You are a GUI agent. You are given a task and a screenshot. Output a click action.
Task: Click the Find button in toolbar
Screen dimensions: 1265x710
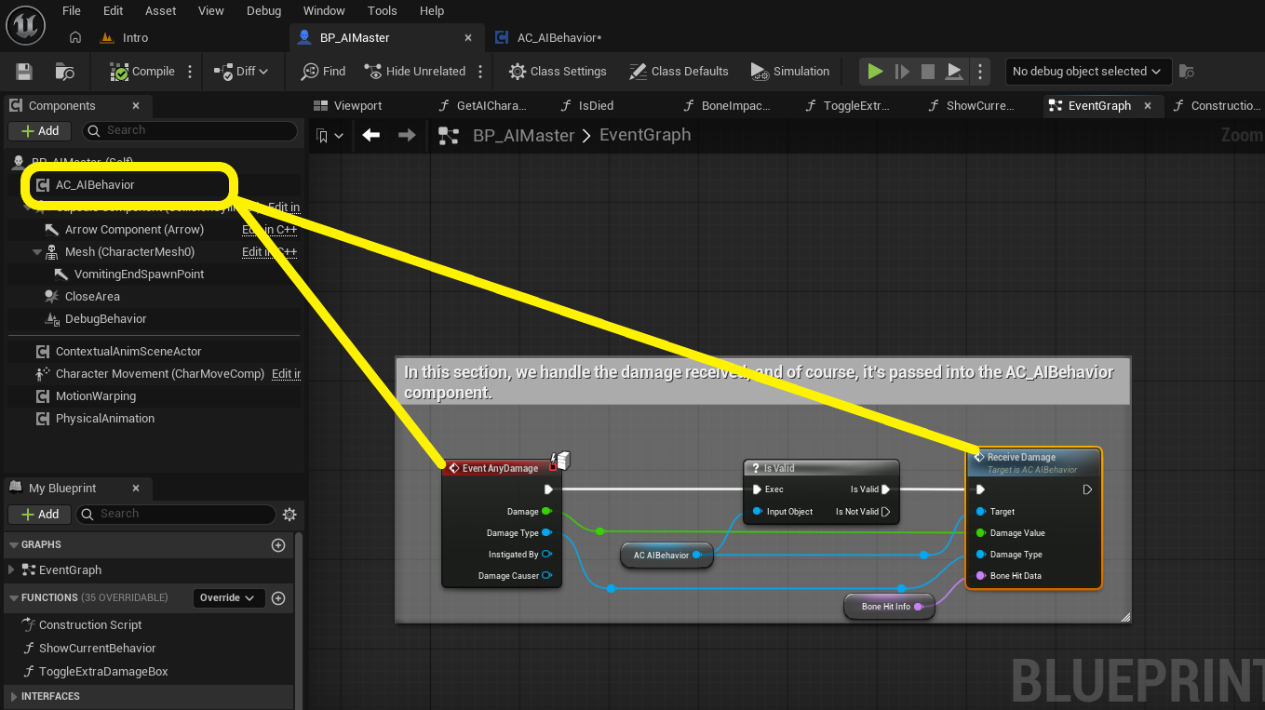tap(323, 72)
